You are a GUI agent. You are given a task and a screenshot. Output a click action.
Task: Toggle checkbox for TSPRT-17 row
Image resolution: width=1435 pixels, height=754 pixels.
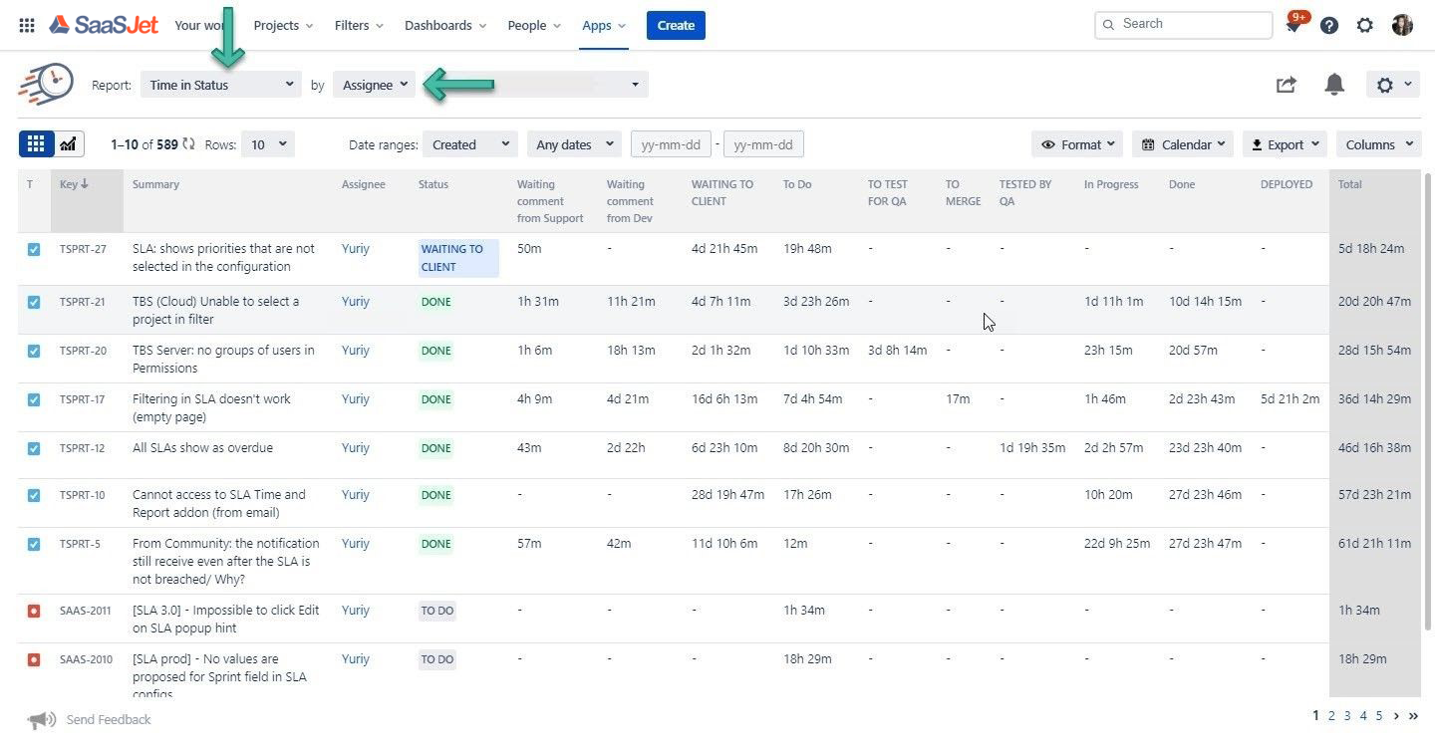[34, 399]
